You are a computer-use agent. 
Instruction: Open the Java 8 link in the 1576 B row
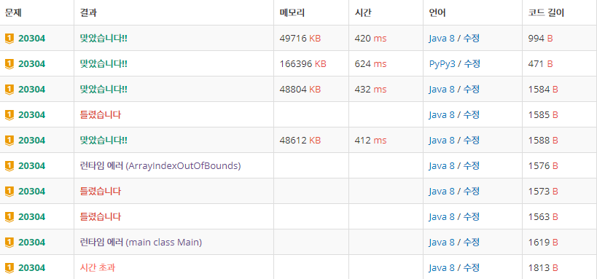(442, 165)
